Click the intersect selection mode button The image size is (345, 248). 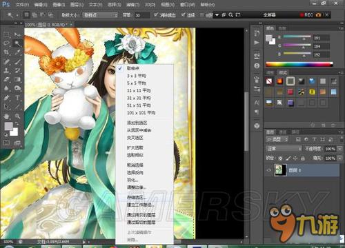[50, 15]
